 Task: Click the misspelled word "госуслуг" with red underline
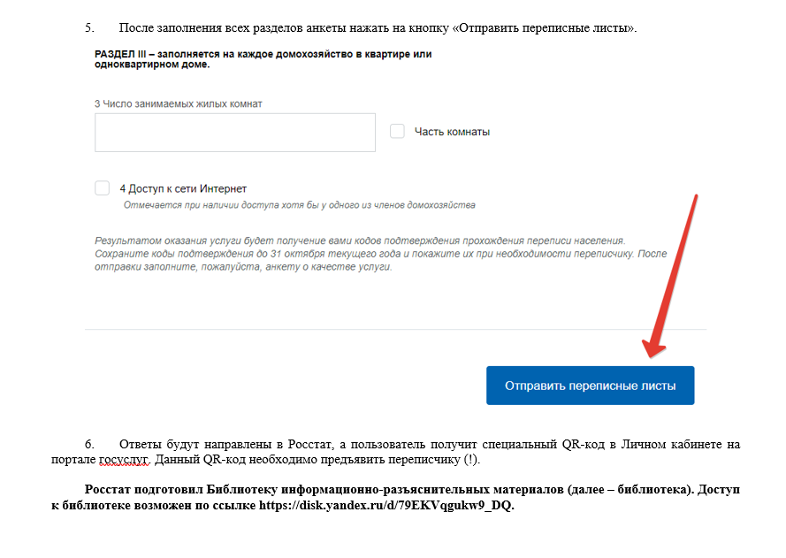tap(124, 459)
